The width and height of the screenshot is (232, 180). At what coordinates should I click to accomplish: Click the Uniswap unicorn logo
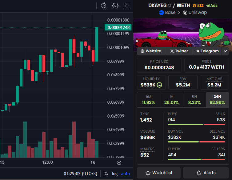pos(185,13)
